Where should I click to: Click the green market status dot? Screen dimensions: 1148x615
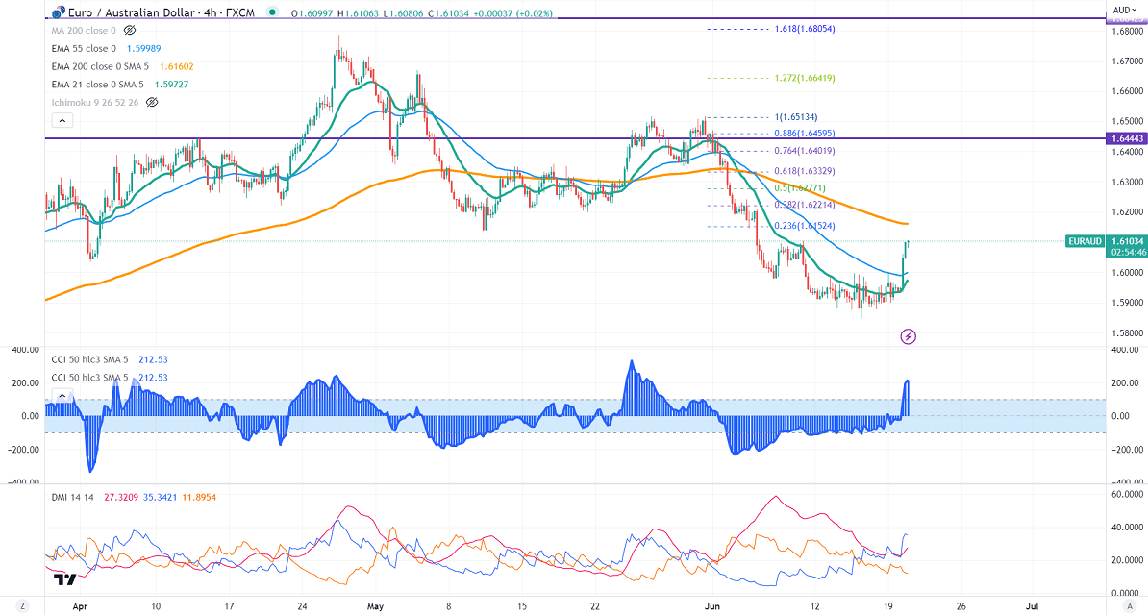[x=272, y=12]
